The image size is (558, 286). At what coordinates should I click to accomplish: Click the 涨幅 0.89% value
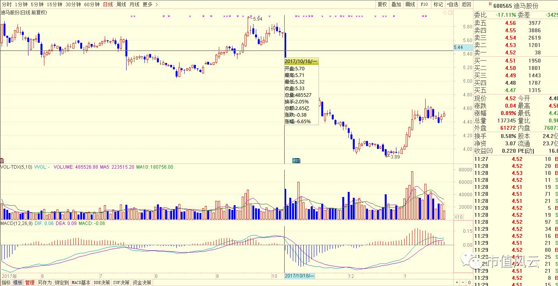pyautogui.click(x=508, y=113)
